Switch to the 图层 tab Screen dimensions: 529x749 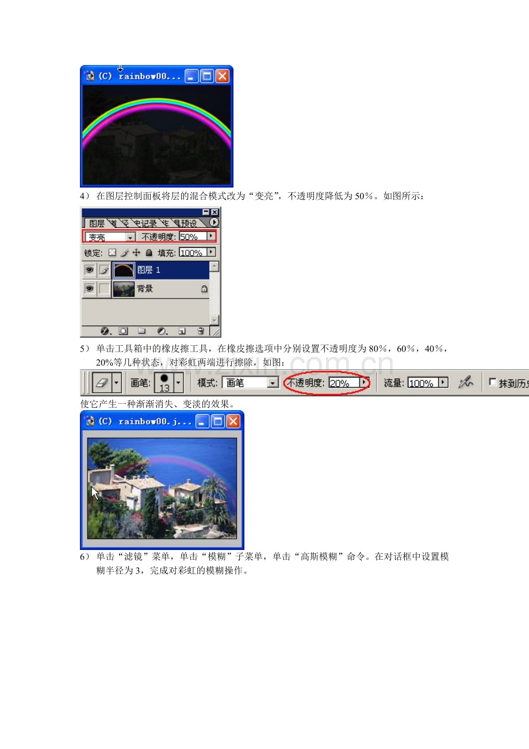click(96, 223)
